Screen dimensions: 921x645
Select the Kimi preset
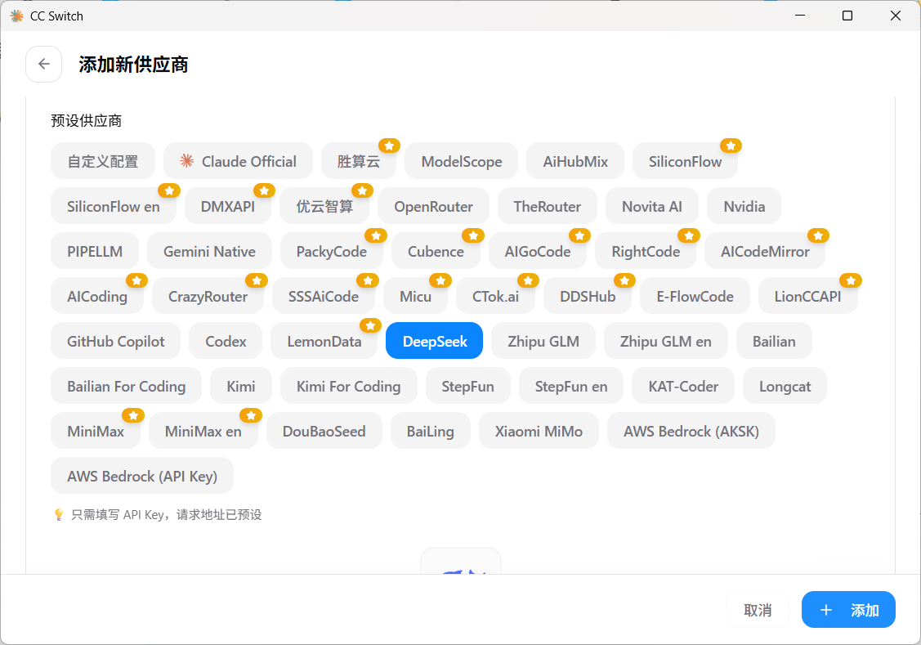[x=241, y=386]
